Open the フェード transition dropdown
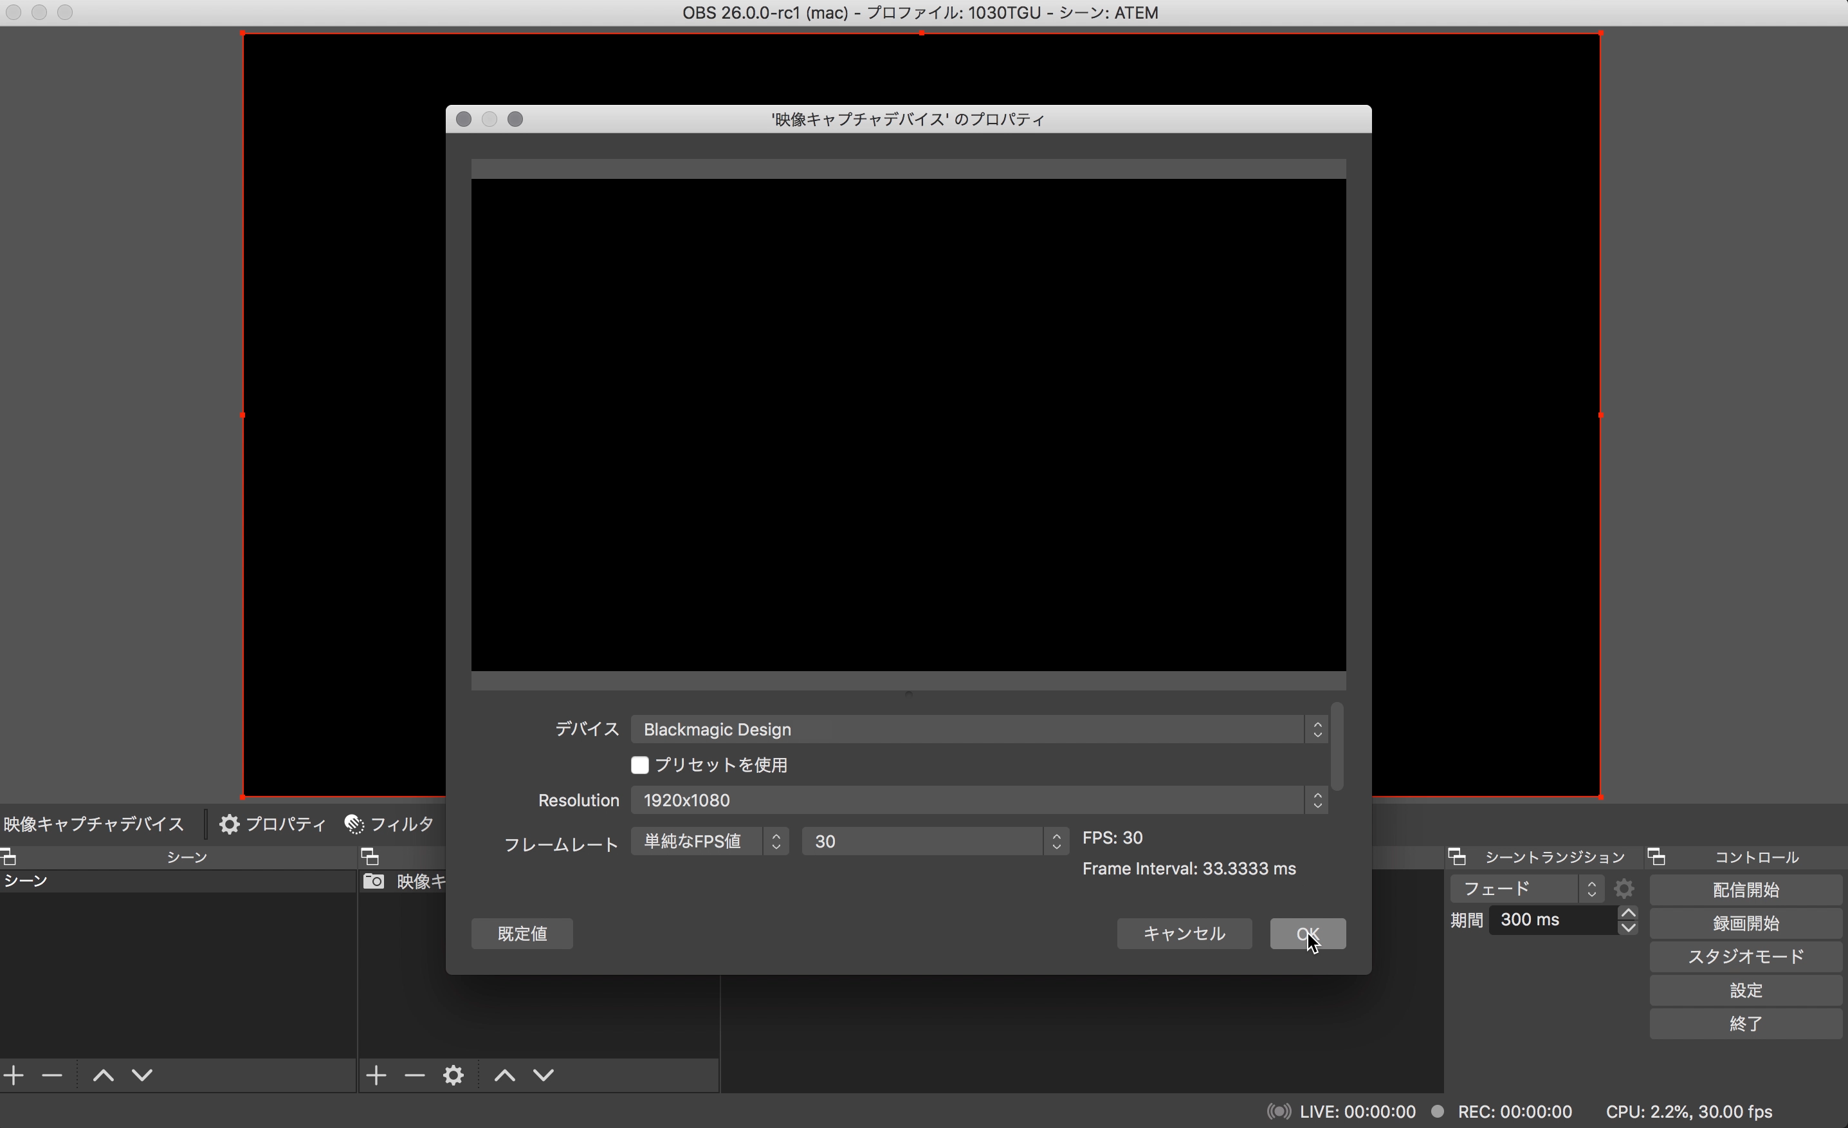The width and height of the screenshot is (1848, 1128). tap(1527, 889)
